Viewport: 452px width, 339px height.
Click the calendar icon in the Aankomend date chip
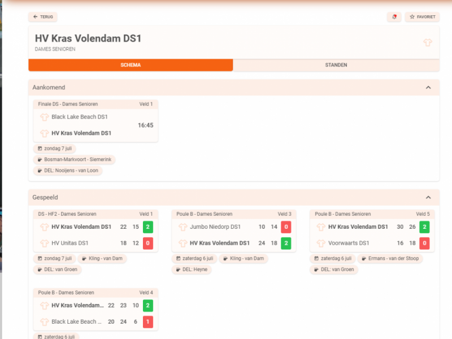[x=40, y=149]
